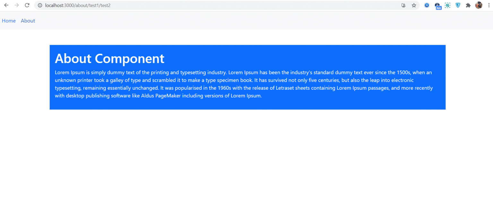Navigate back using the browser back arrow

(6, 5)
